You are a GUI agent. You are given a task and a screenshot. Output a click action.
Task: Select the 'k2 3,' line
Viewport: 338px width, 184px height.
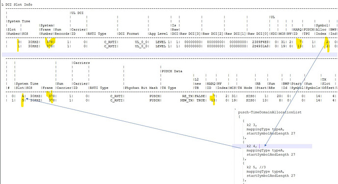(252, 125)
